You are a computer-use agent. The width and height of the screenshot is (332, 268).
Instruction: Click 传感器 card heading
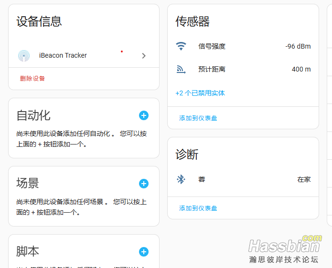(193, 21)
